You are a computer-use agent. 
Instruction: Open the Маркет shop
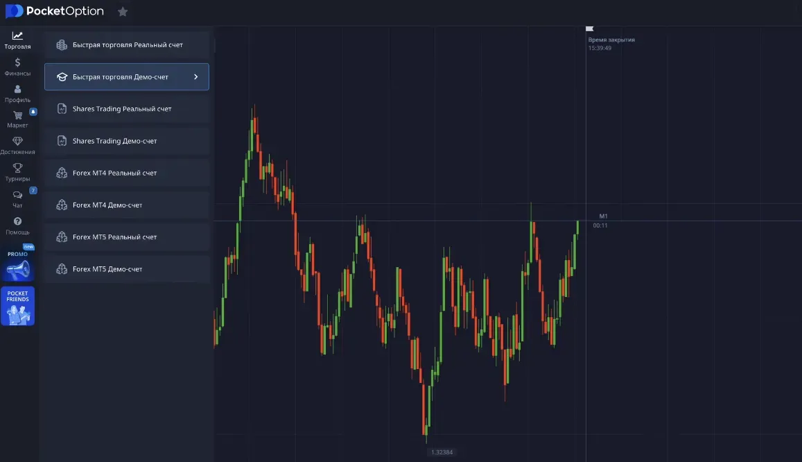(17, 119)
